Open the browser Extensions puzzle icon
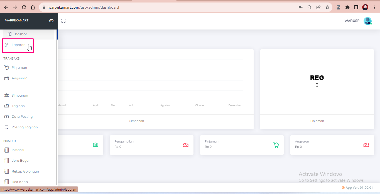This screenshot has width=380, height=194. (x=347, y=7)
